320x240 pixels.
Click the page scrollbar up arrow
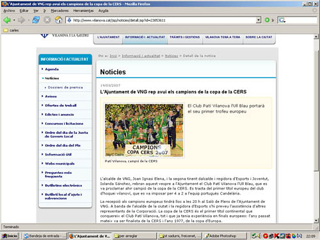tap(316, 37)
